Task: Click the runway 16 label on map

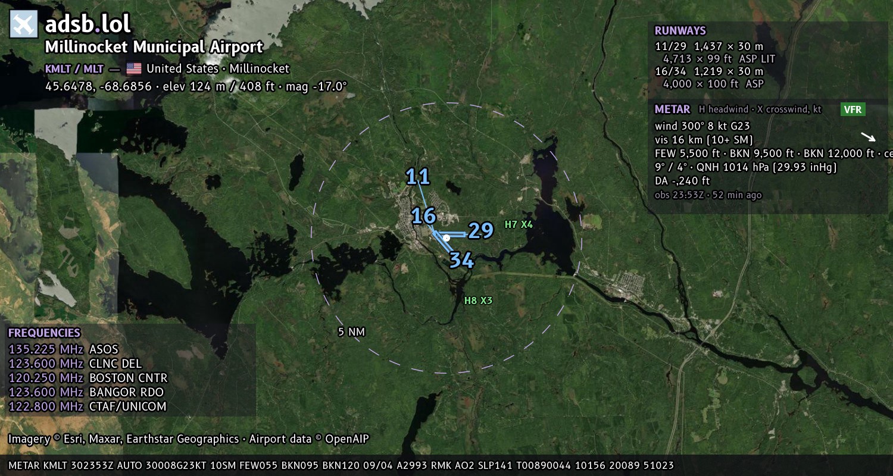Action: 424,216
